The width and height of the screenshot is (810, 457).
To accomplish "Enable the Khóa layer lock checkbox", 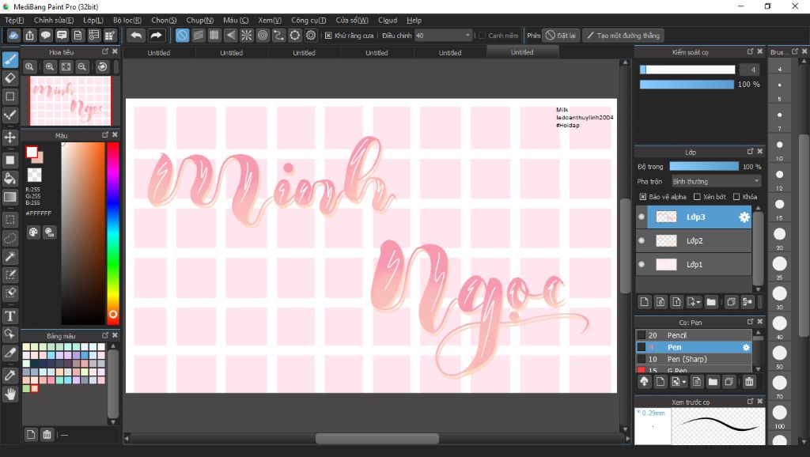I will pyautogui.click(x=736, y=197).
